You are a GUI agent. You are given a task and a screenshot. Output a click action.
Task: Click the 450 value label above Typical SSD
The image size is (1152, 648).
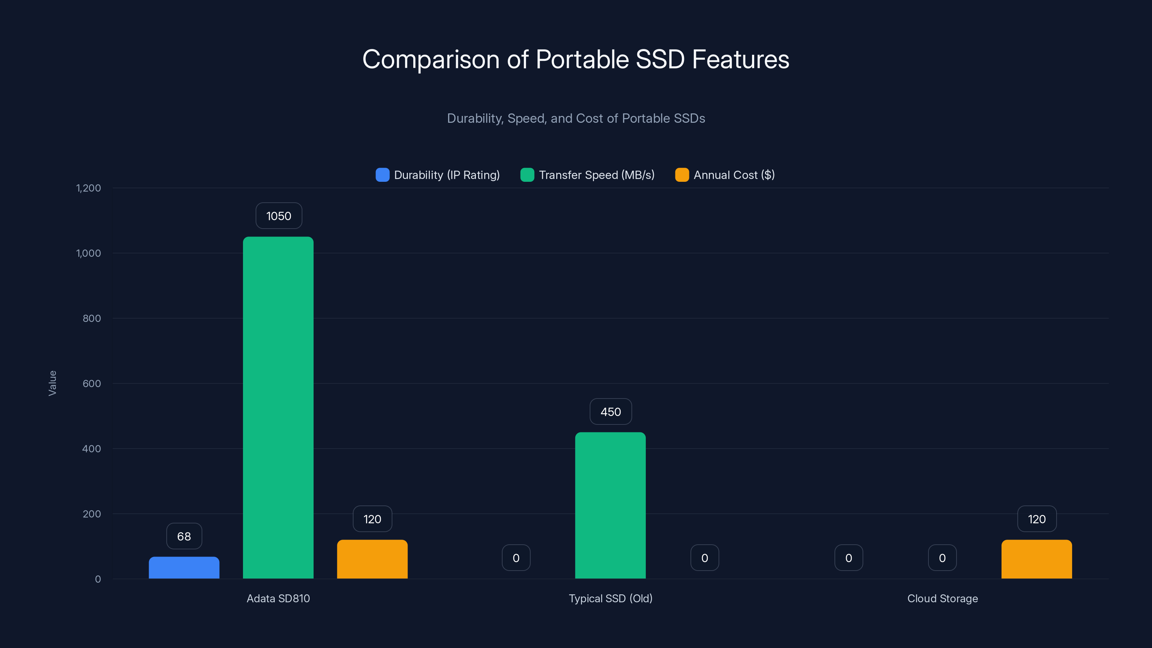(x=611, y=411)
